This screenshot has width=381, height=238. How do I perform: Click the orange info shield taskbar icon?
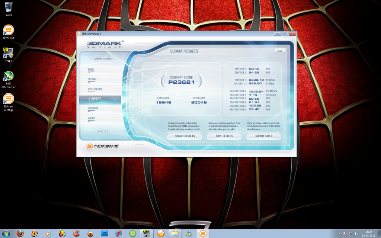pyautogui.click(x=34, y=234)
